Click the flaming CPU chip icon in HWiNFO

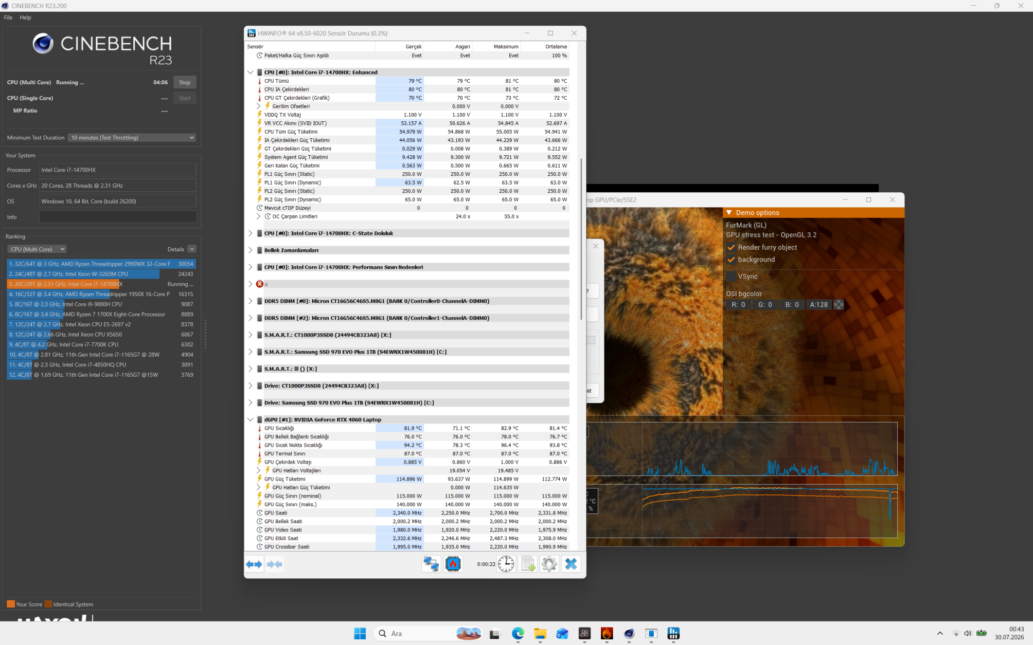[453, 564]
